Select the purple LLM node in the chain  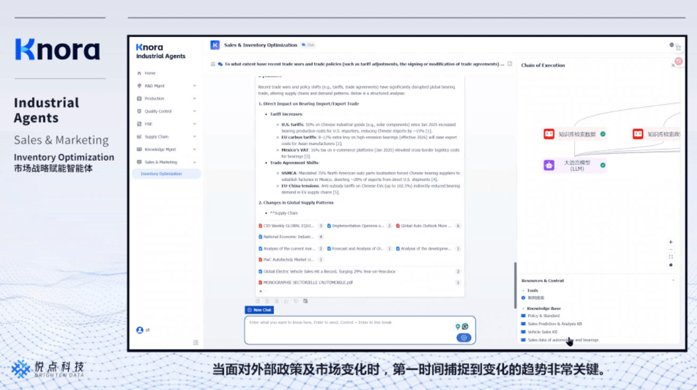[575, 165]
